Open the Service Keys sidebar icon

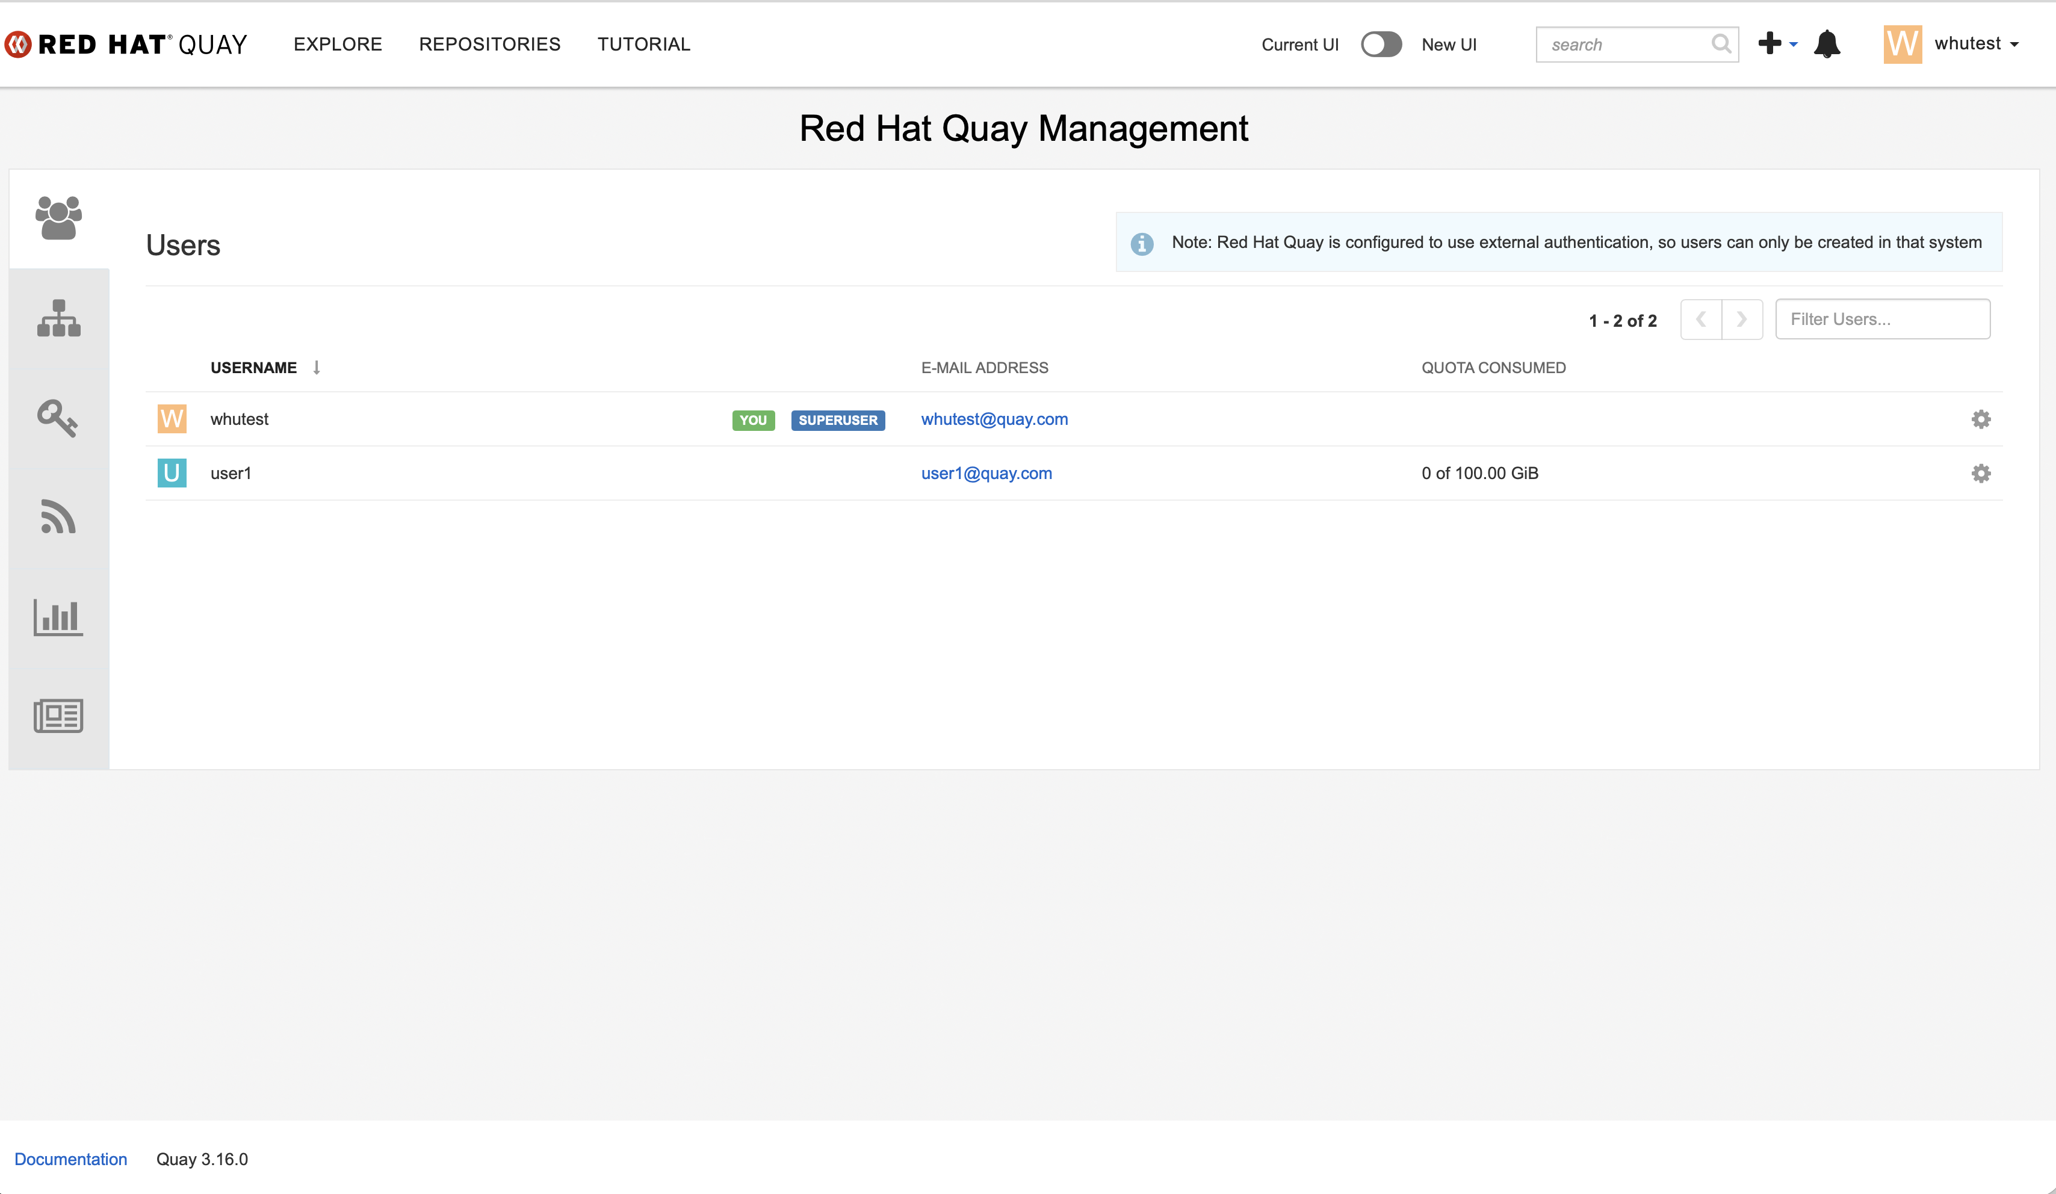57,418
